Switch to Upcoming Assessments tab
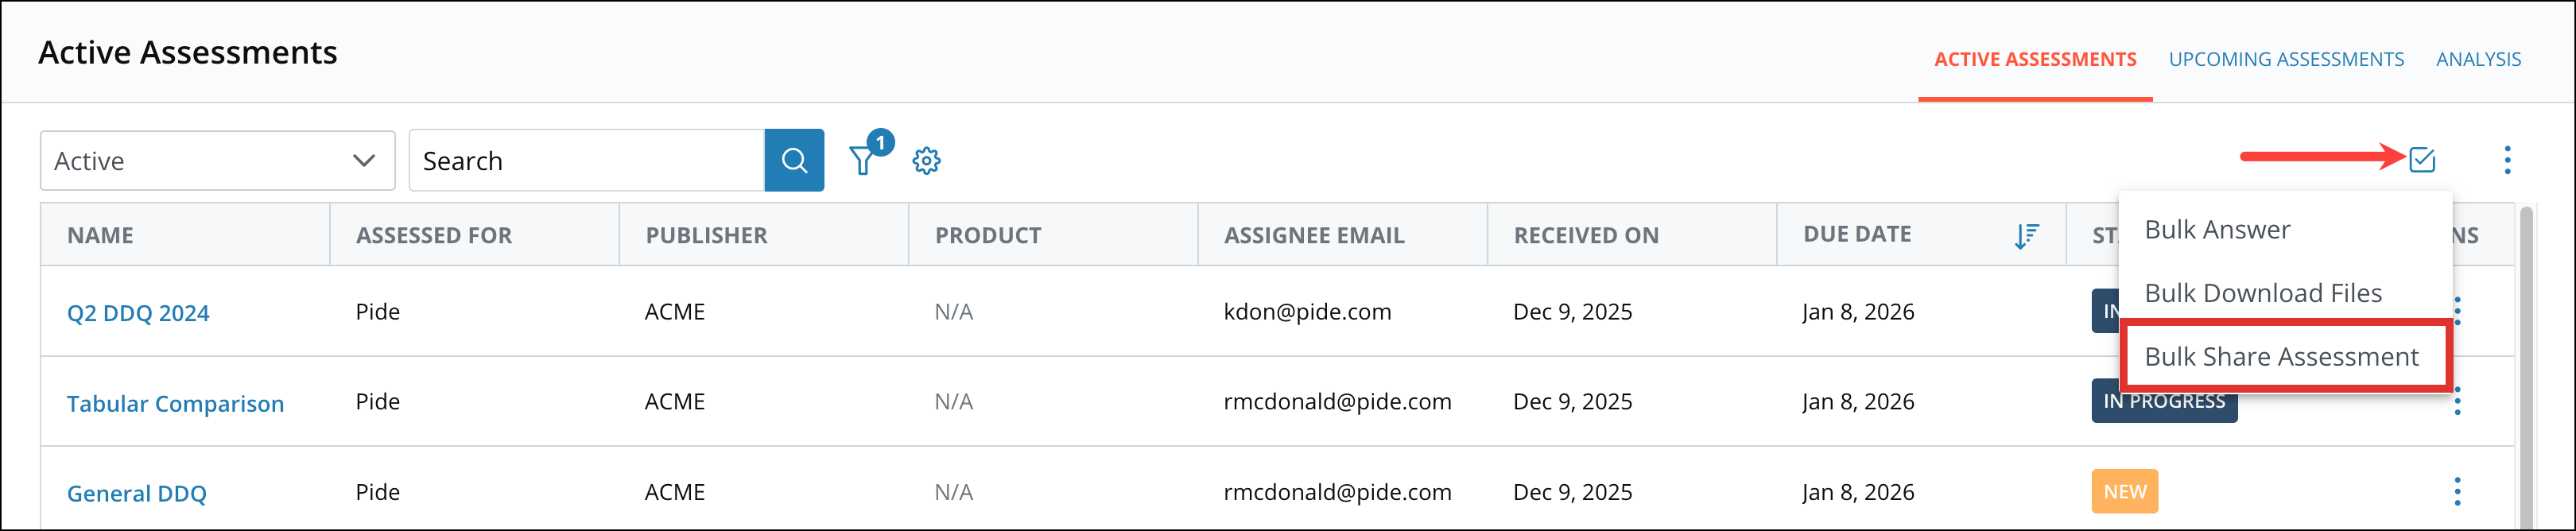 [2285, 60]
